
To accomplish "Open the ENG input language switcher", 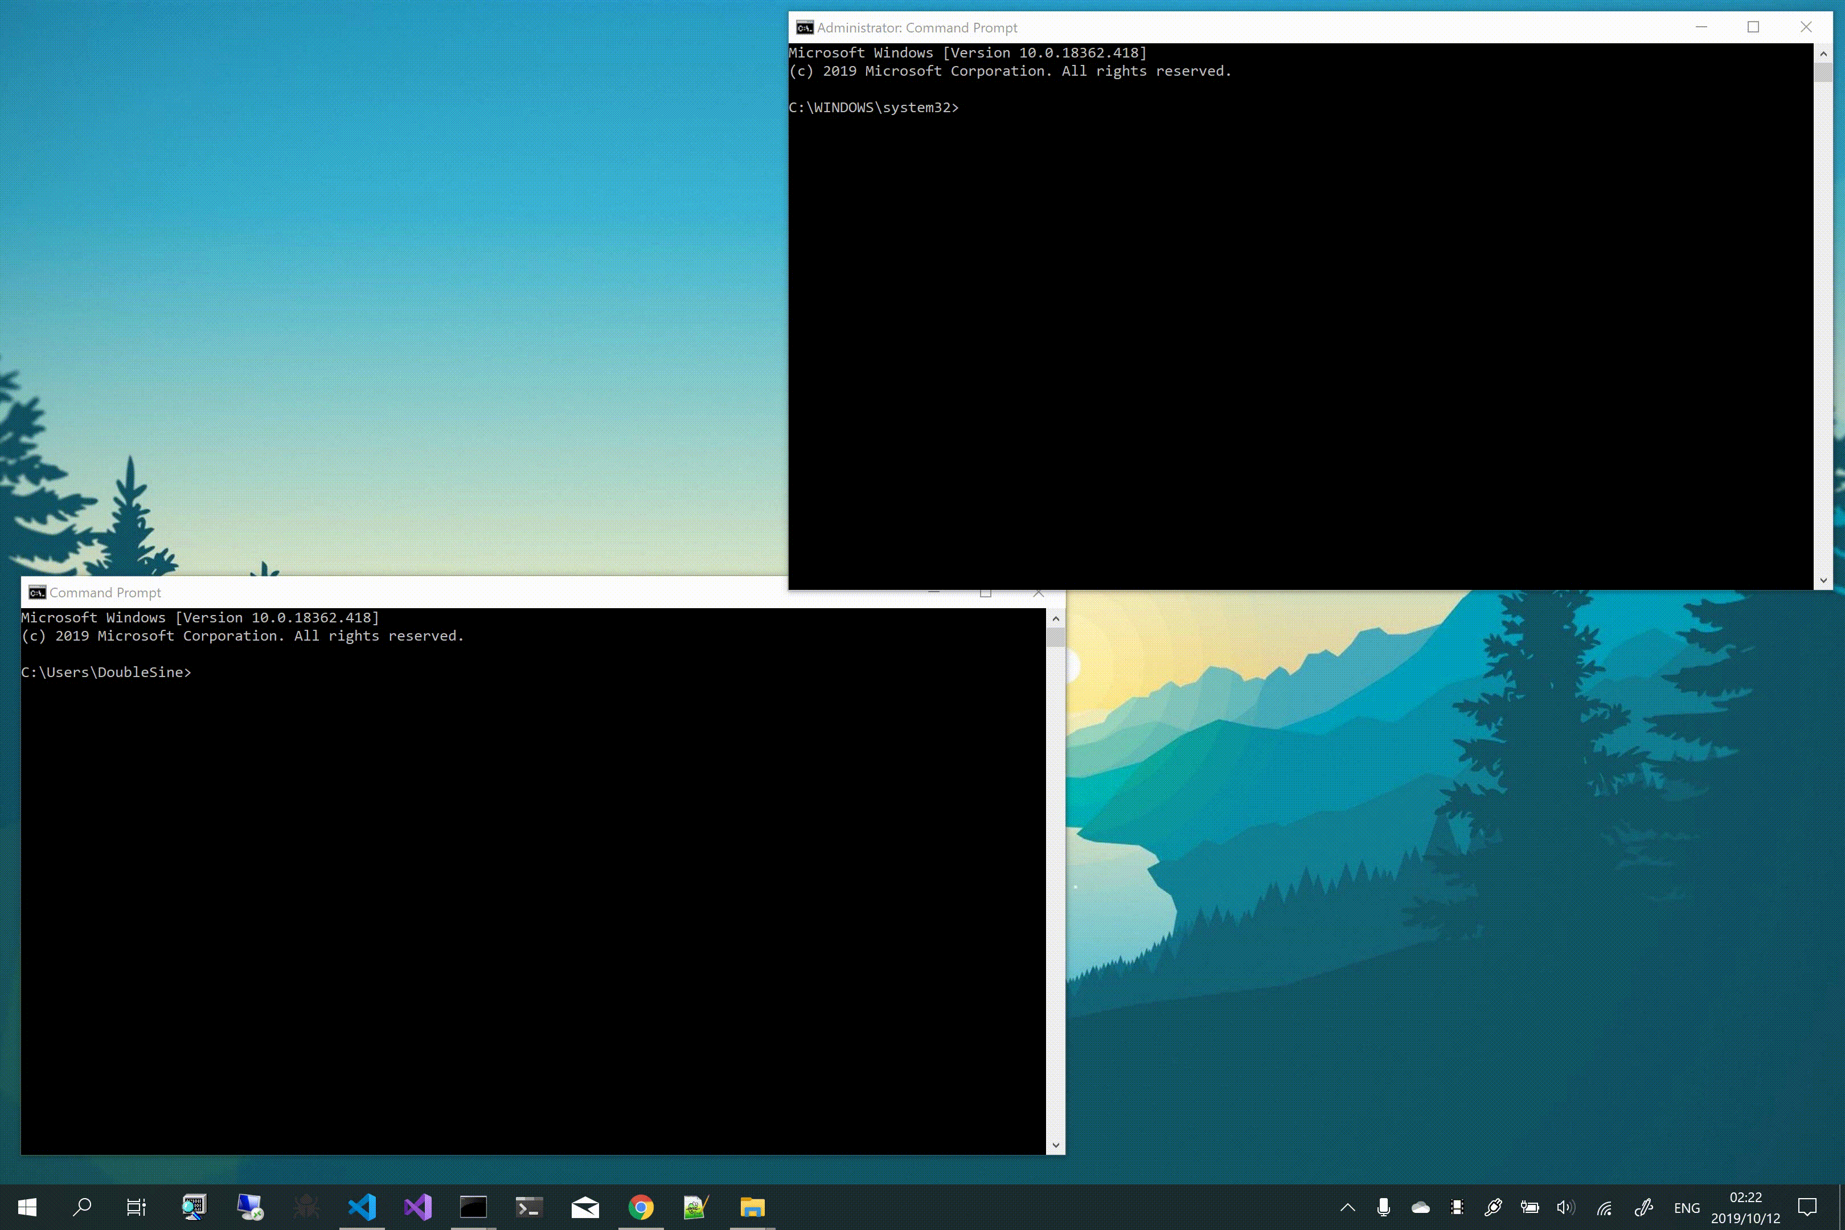I will pyautogui.click(x=1687, y=1208).
